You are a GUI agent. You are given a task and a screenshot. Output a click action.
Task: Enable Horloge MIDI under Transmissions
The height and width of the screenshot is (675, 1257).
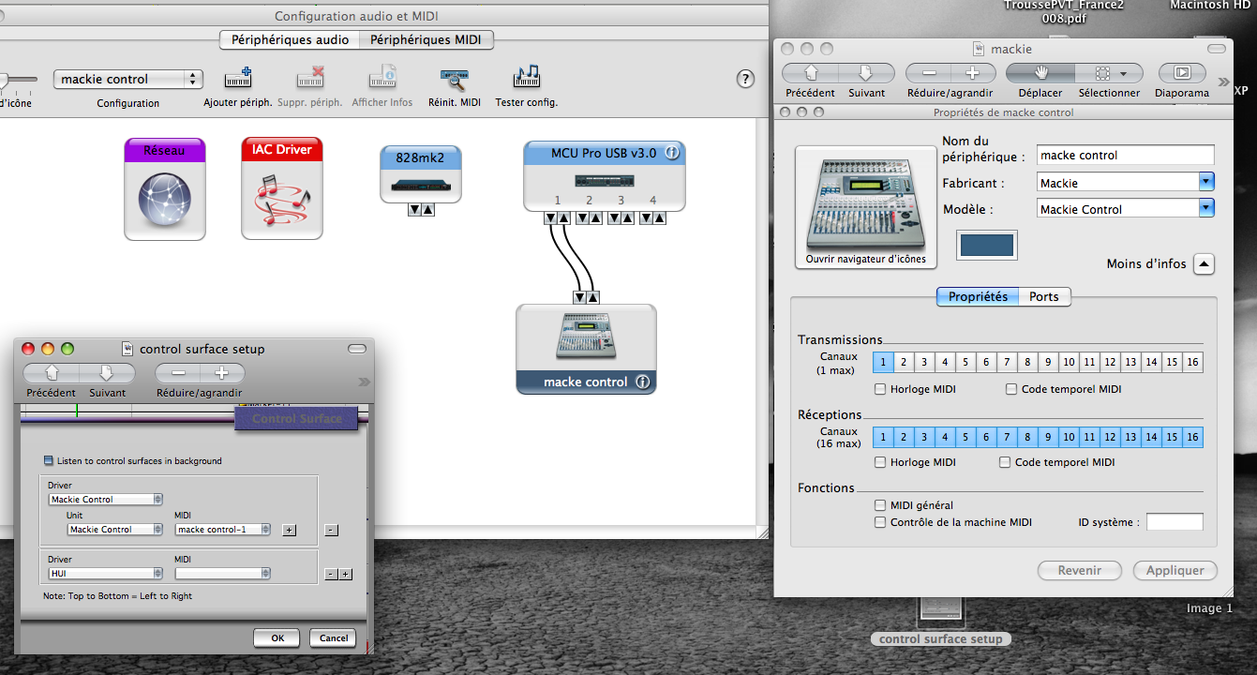click(x=880, y=389)
